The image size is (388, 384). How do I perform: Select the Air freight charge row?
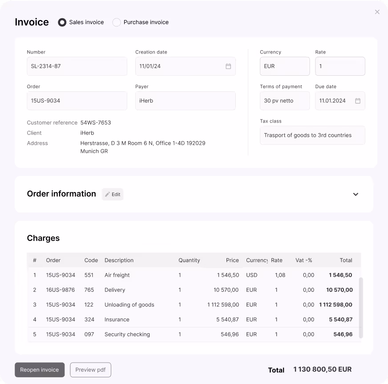pos(191,275)
